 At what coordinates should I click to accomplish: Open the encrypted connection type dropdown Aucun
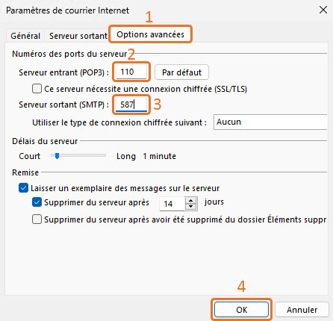[270, 122]
